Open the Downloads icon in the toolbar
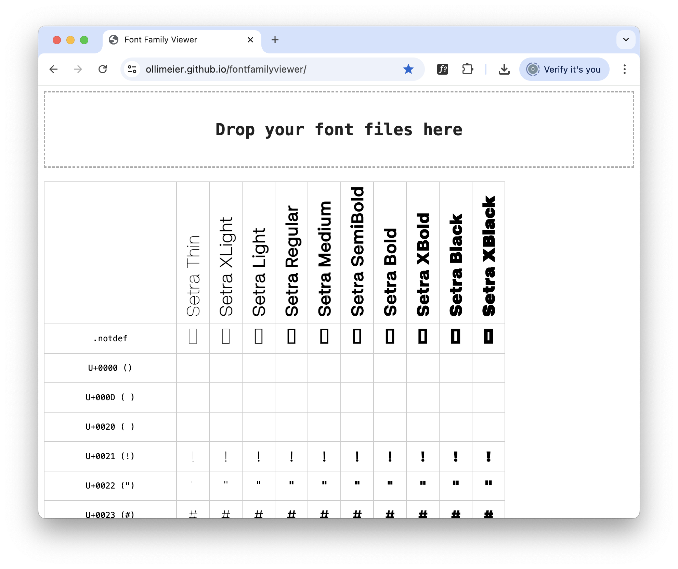Viewport: 678px width, 569px height. coord(504,69)
